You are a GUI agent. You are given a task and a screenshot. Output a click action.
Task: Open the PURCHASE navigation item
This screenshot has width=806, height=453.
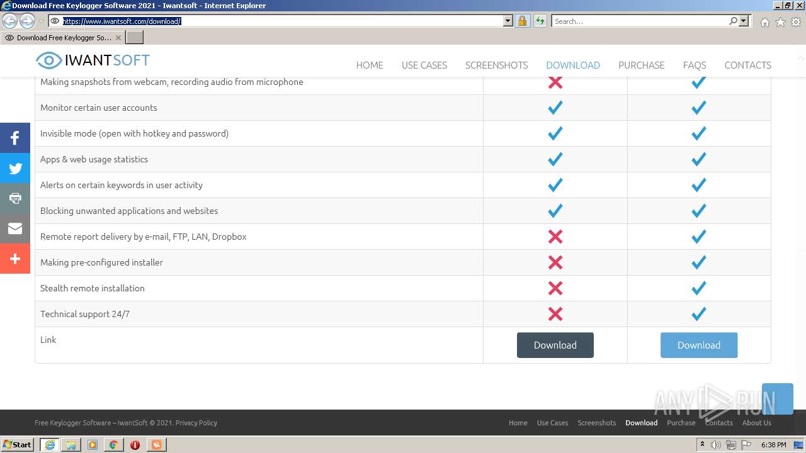click(x=642, y=65)
